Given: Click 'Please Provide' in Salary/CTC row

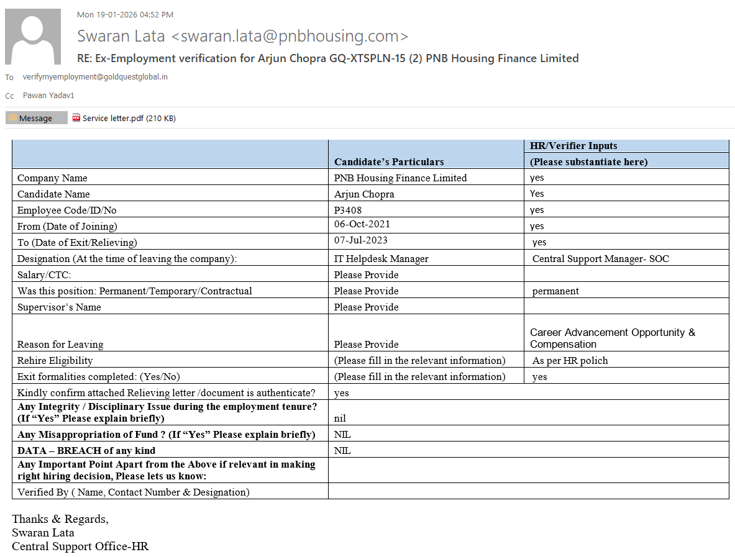Looking at the screenshot, I should click(366, 275).
